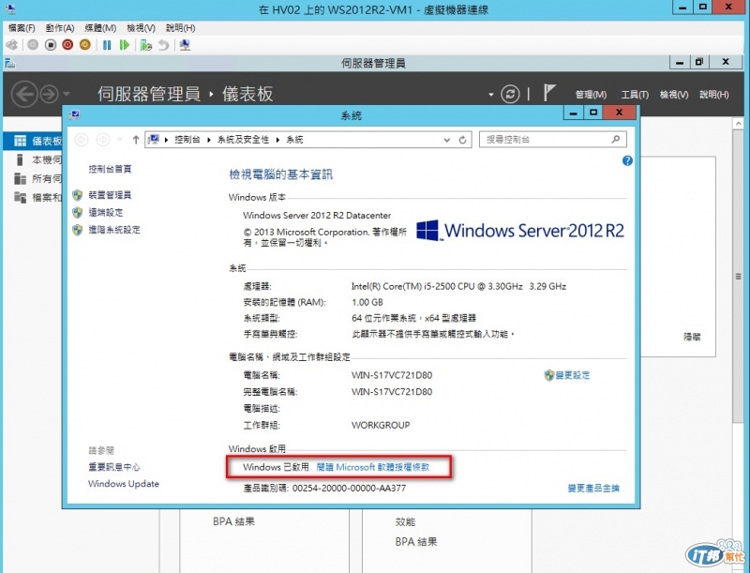Click the Turn Off VM stop icon
Image resolution: width=750 pixels, height=573 pixels.
(x=51, y=45)
